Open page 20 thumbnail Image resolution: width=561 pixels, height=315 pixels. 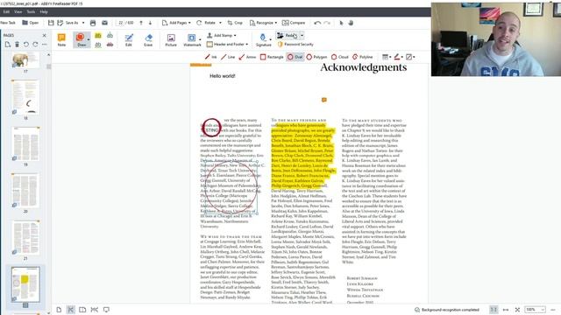(x=25, y=191)
